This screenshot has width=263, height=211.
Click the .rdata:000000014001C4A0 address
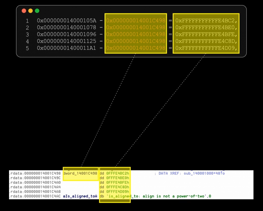coord(35,183)
